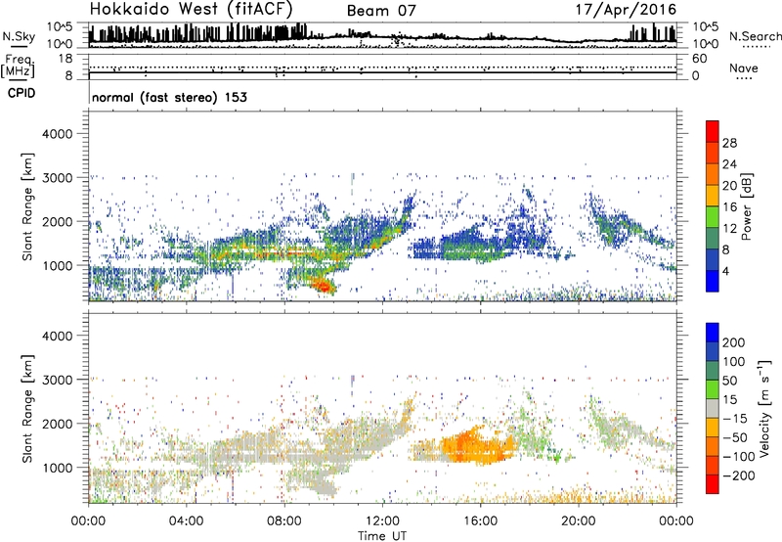Pick the bright blue bottom segment of Power colorbar

coord(713,281)
